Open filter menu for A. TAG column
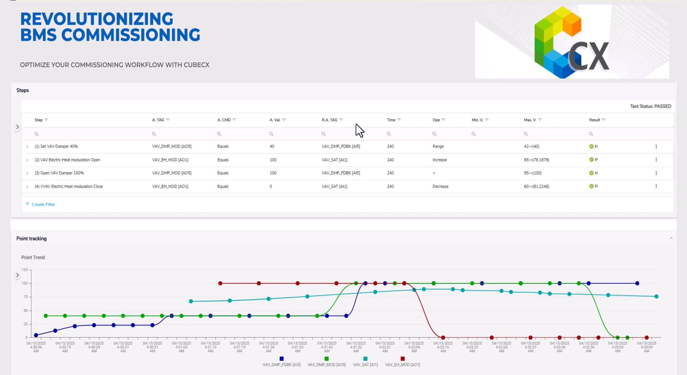The image size is (687, 375). tap(168, 120)
